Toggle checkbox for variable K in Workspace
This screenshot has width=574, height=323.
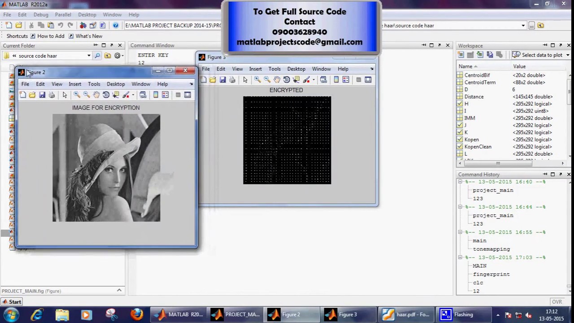pyautogui.click(x=460, y=132)
